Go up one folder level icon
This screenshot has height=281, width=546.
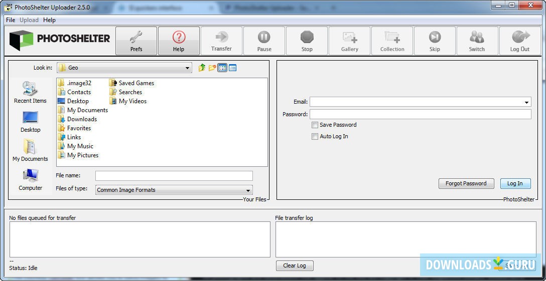coord(202,68)
